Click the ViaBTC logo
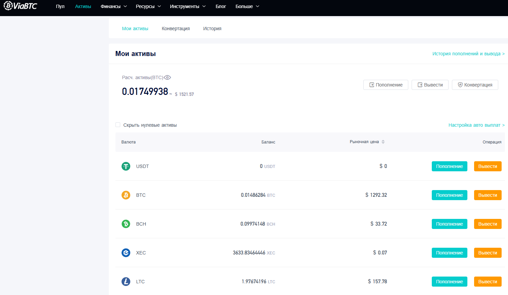The width and height of the screenshot is (508, 295). (20, 6)
